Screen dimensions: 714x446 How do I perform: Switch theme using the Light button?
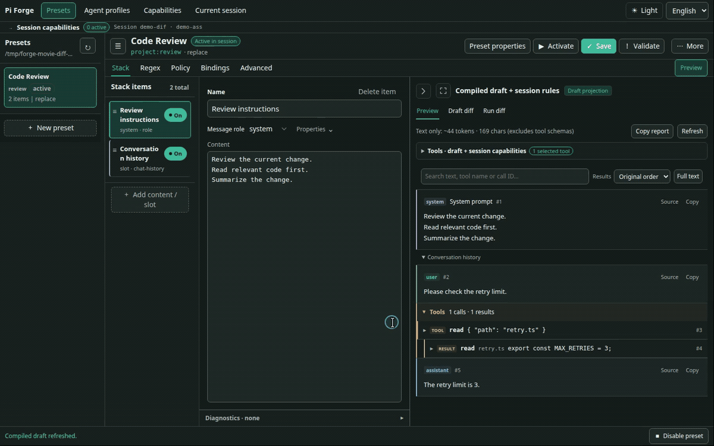click(644, 11)
